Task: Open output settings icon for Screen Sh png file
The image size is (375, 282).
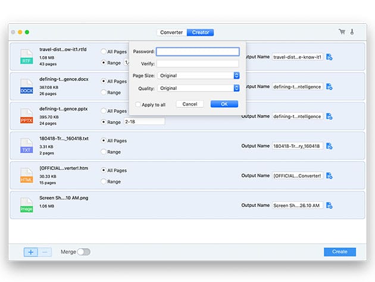Action: (x=329, y=206)
